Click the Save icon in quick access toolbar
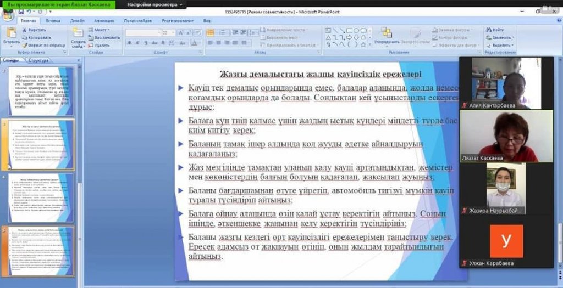Screen dimensions: 563x288 (21, 12)
